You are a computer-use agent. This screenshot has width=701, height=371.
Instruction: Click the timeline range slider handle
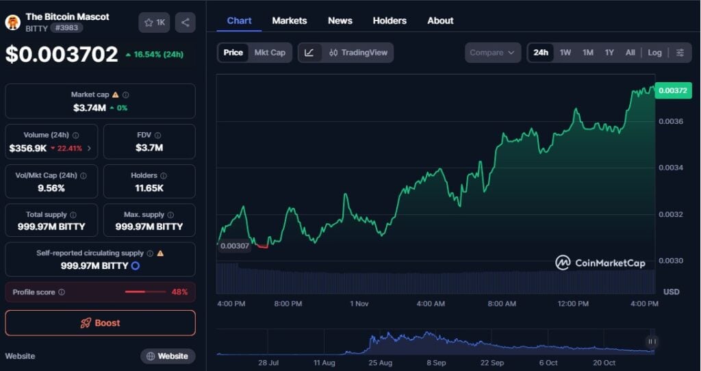[x=652, y=342]
